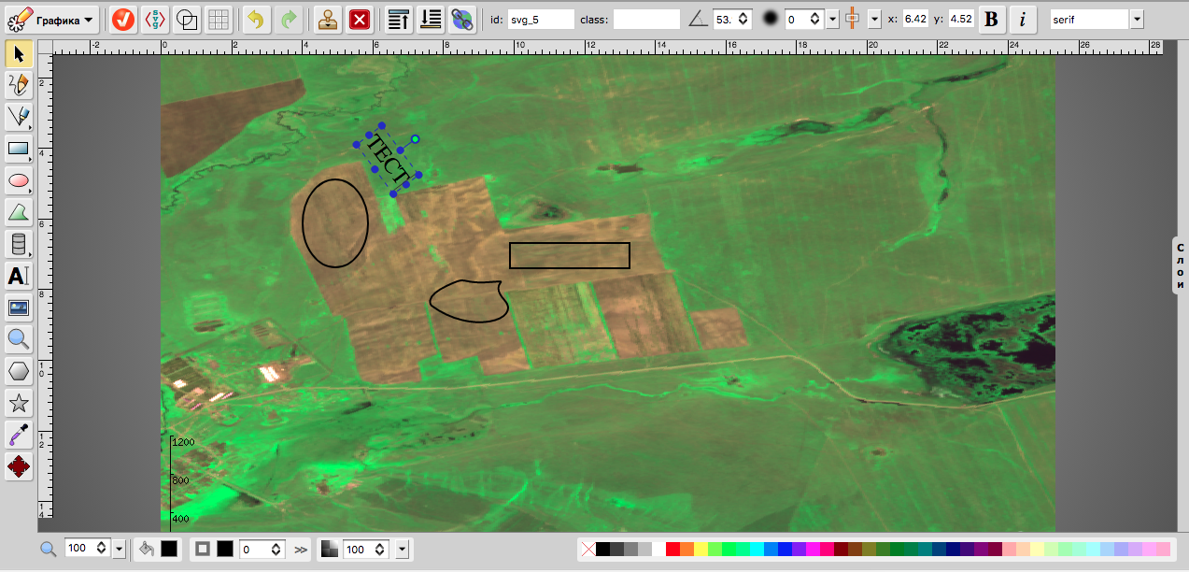Choose the Star shape tool
Screen dimensions: 1189x572
pyautogui.click(x=19, y=403)
